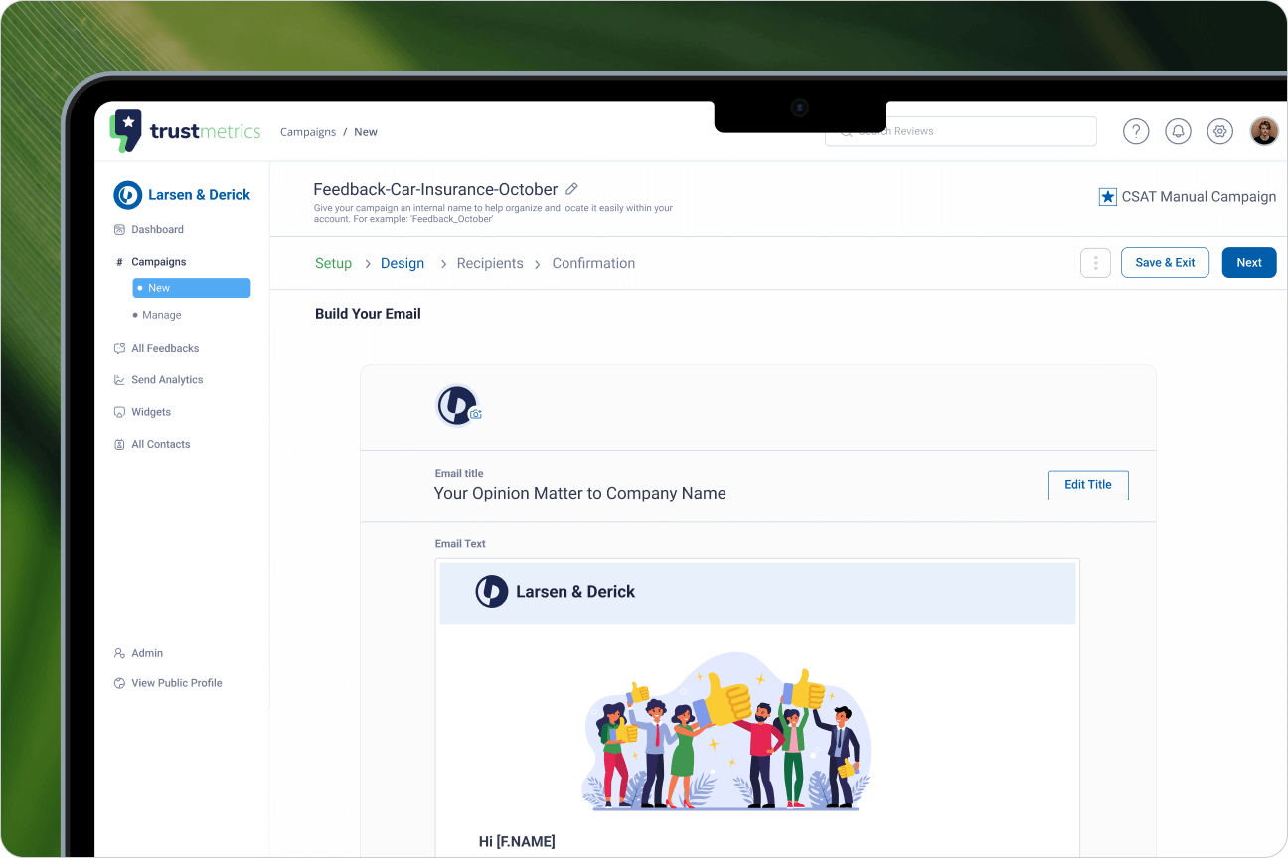Image resolution: width=1288 pixels, height=858 pixels.
Task: Click the thumbs-up illustration in the email
Action: 725,732
